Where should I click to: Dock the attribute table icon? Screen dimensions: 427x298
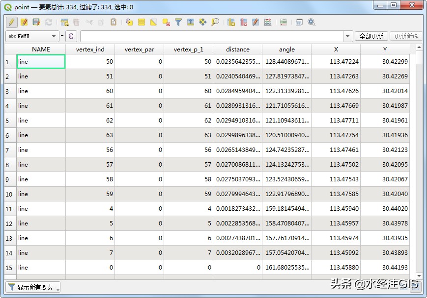tap(299, 22)
